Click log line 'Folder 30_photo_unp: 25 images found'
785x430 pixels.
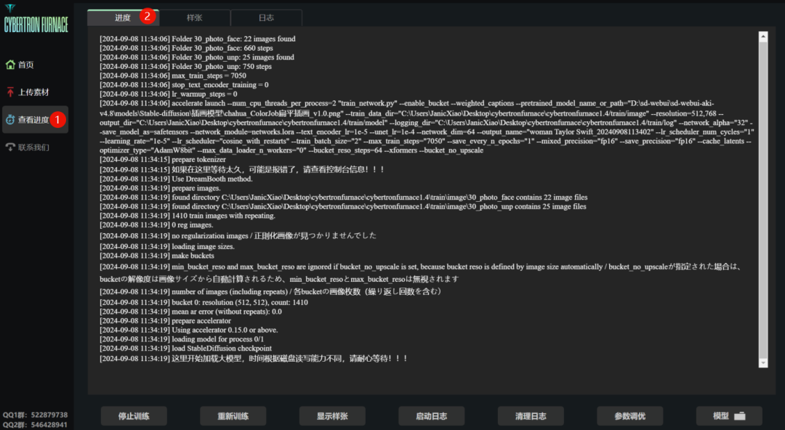coord(197,57)
